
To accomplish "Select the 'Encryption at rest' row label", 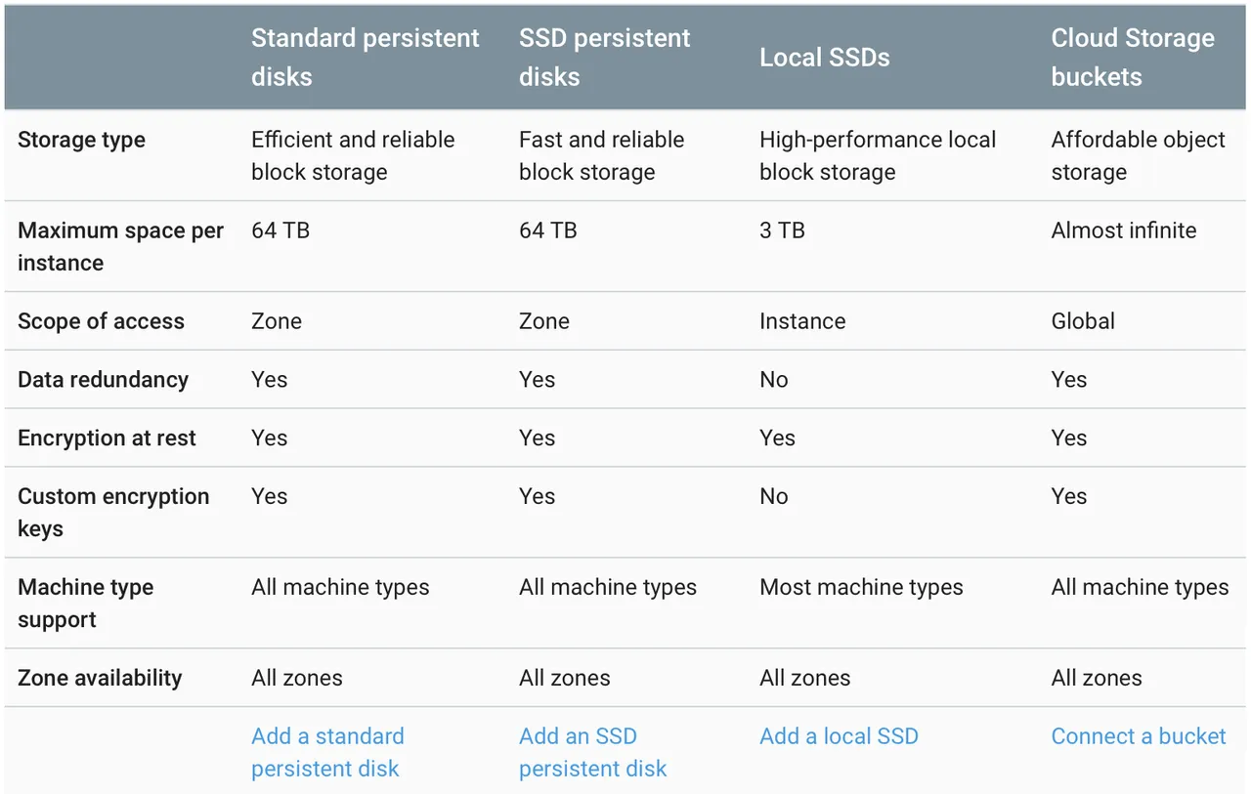I will tap(107, 439).
